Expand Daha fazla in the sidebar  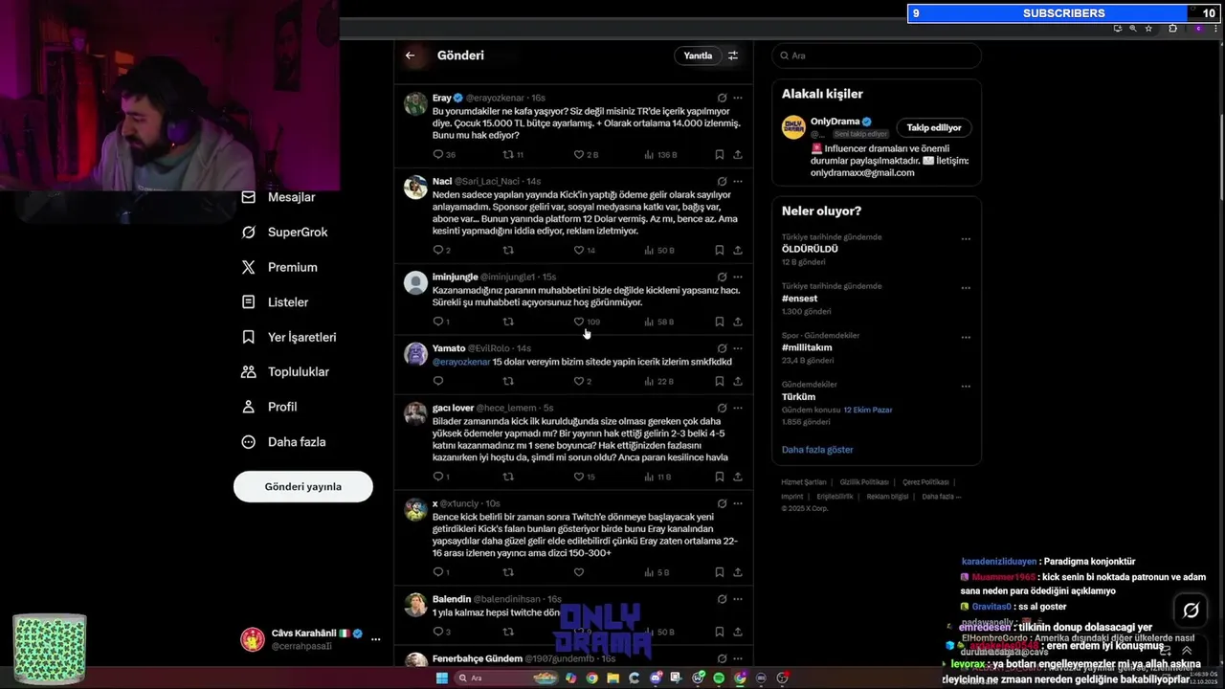pyautogui.click(x=283, y=442)
